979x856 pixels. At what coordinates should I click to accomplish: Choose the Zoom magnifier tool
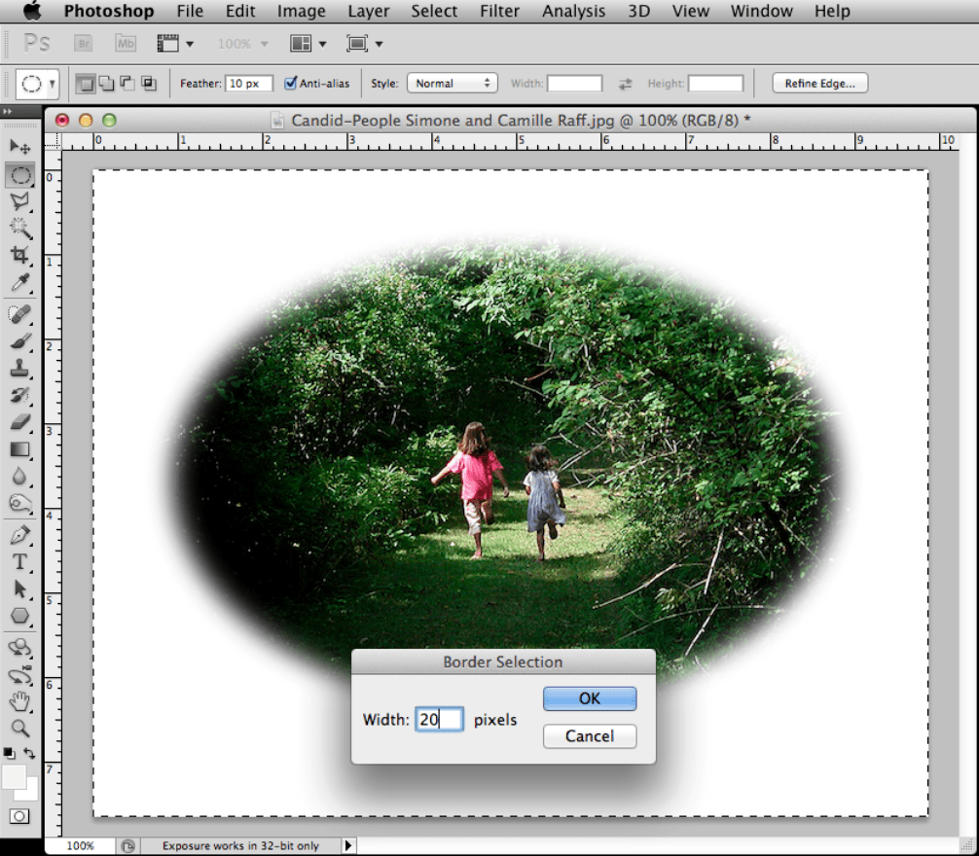tap(19, 728)
